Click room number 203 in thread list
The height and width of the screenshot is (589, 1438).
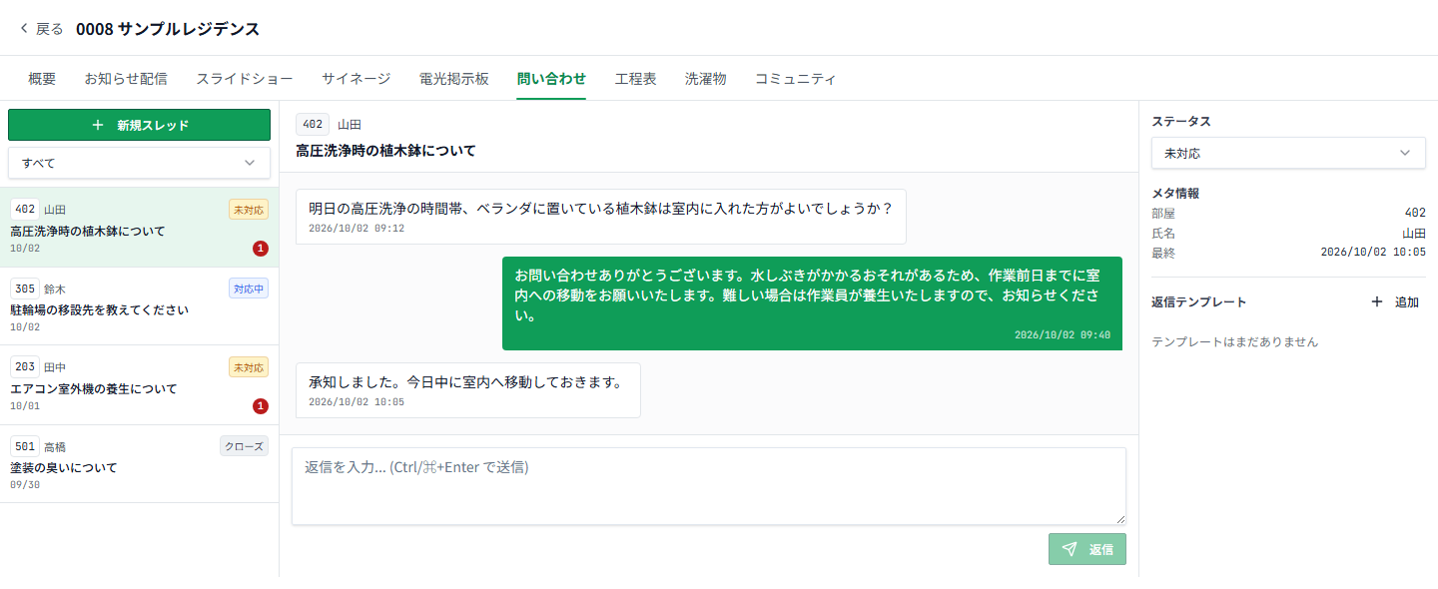click(25, 367)
